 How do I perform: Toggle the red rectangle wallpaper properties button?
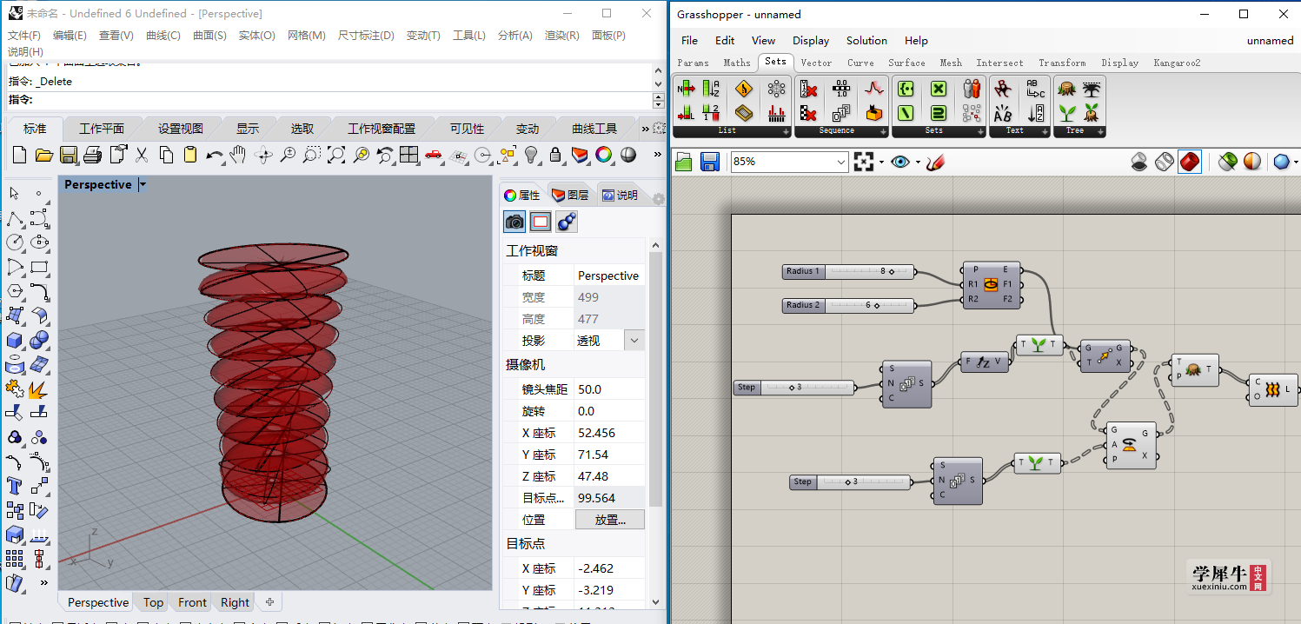pos(541,222)
